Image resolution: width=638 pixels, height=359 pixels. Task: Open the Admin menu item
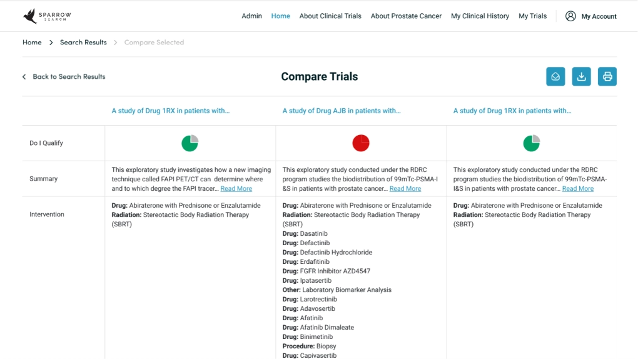(252, 16)
